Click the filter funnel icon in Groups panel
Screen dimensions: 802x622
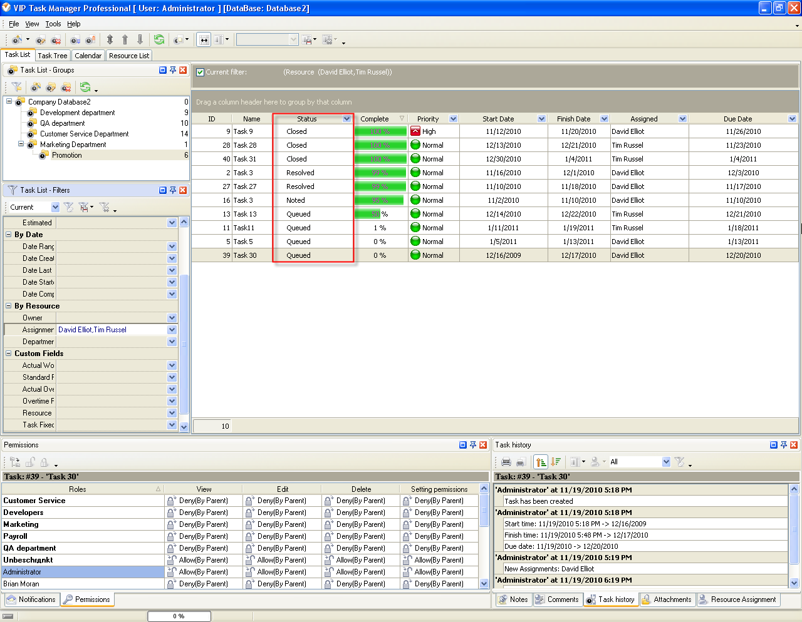[17, 87]
